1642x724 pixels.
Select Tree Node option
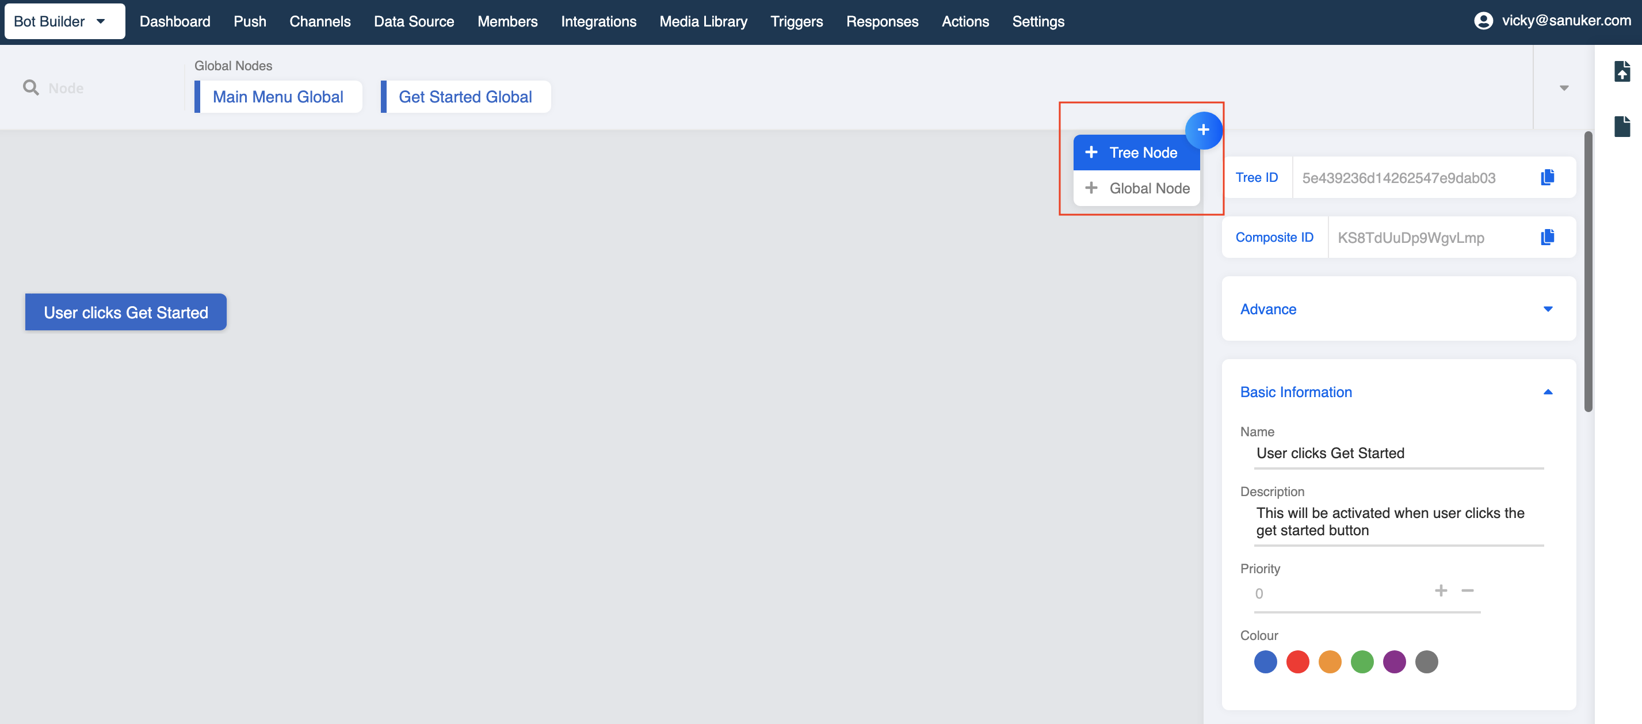click(1136, 153)
